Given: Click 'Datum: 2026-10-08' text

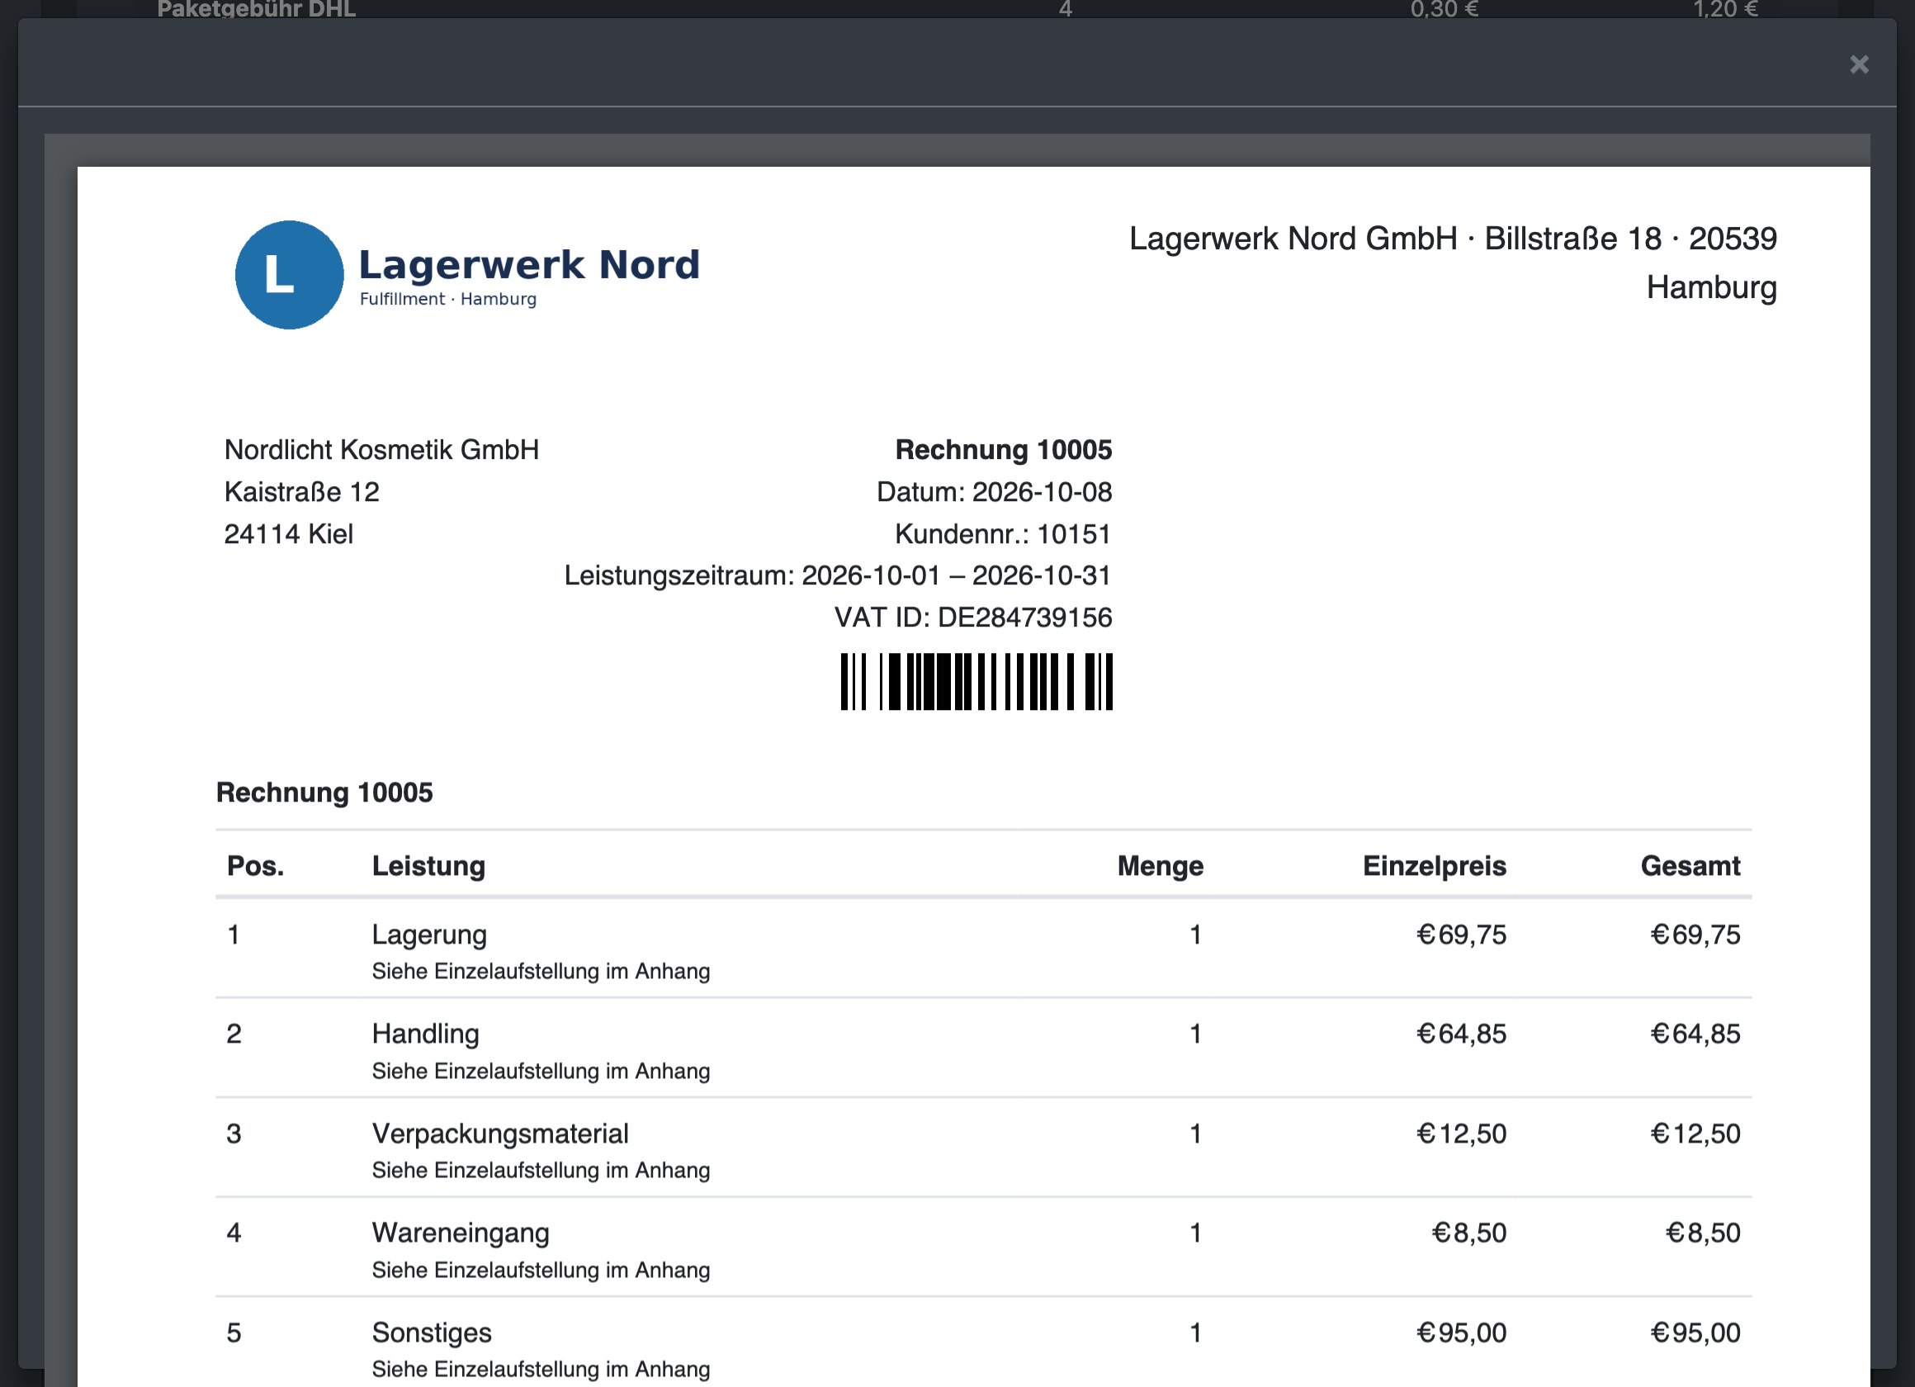Looking at the screenshot, I should (x=994, y=491).
